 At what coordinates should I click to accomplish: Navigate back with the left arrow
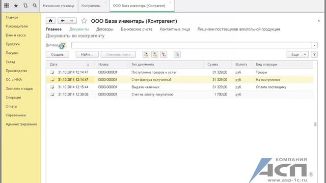pos(62,21)
